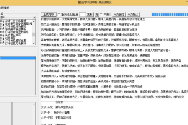Screen dimensions: 188x125
Task: Click output line starting 光净的脸蛋
Action: click(89, 30)
